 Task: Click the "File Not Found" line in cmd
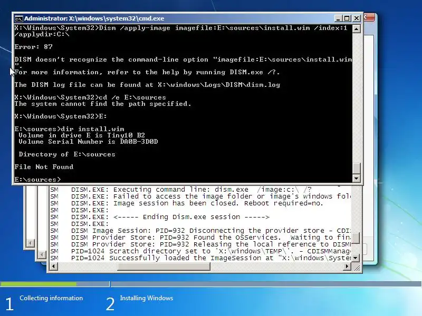point(44,167)
